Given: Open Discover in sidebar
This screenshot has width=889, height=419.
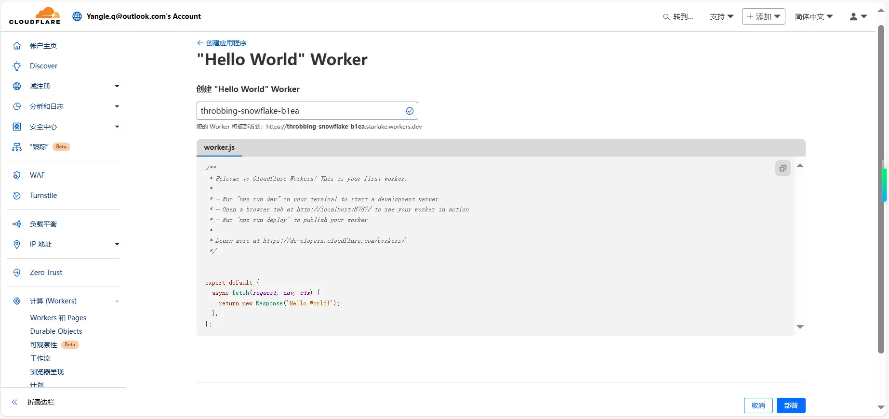Looking at the screenshot, I should click(43, 66).
